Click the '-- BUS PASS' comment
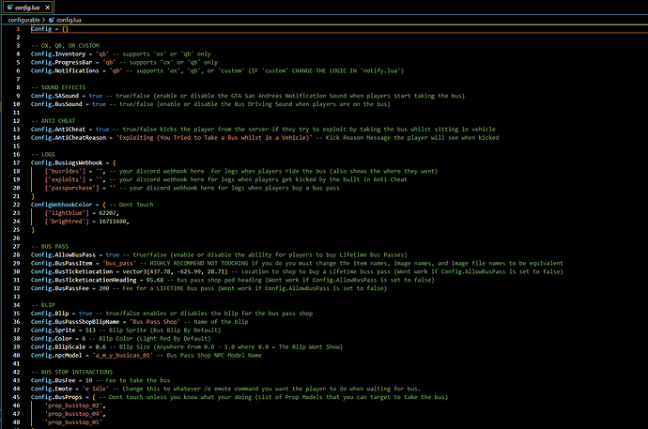Screen dimensions: 648x429 pos(50,247)
